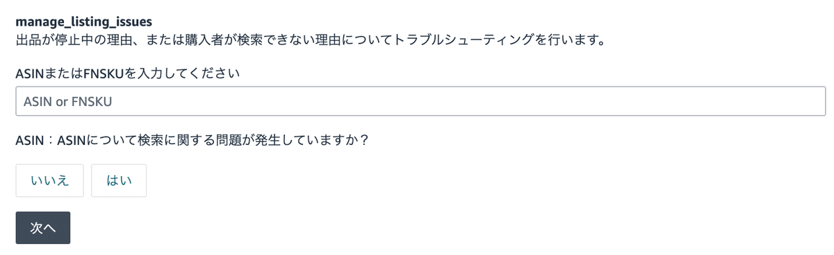Screen dimensions: 834x255
Task: Select the いいえ answer button
Action: (50, 181)
